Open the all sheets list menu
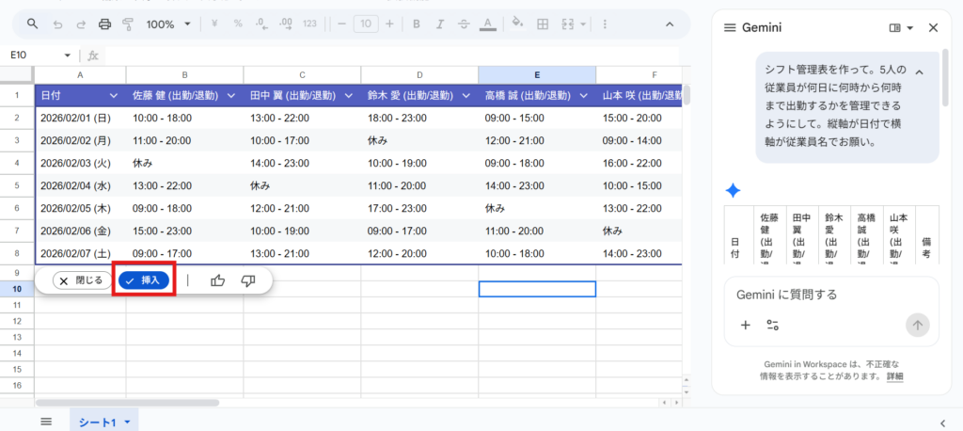This screenshot has width=963, height=431. (x=46, y=422)
